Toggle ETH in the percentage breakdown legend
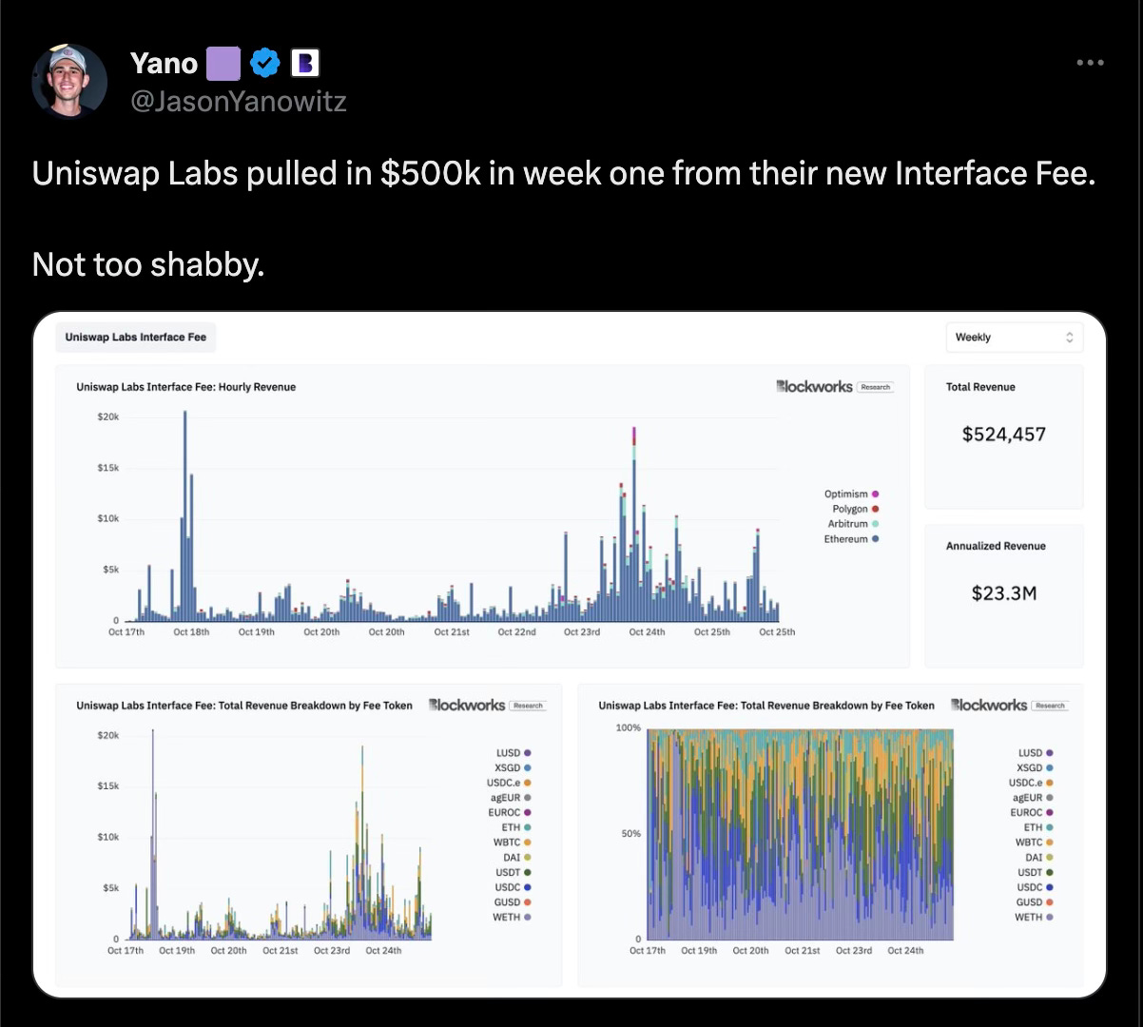The height and width of the screenshot is (1027, 1143). coord(1038,827)
